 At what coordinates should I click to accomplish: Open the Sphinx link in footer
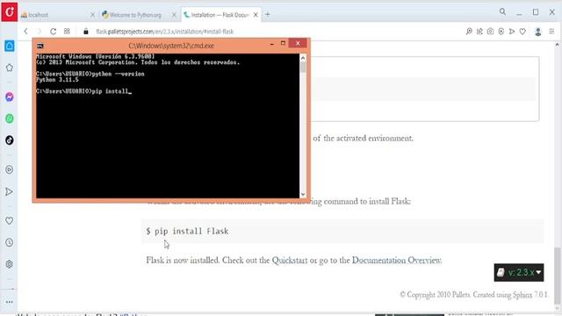(522, 295)
